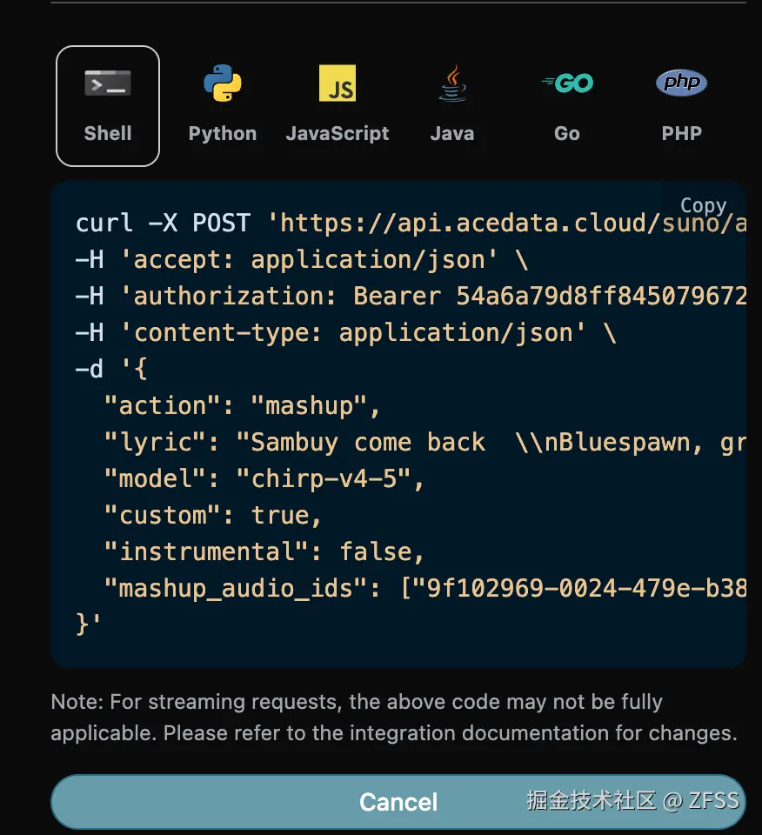The width and height of the screenshot is (762, 835).
Task: Switch to the Python tab label
Action: tap(223, 133)
